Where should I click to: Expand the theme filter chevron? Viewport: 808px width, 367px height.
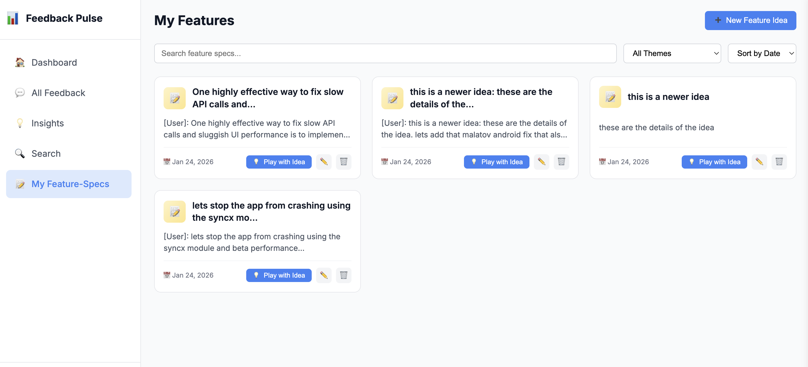(x=716, y=53)
